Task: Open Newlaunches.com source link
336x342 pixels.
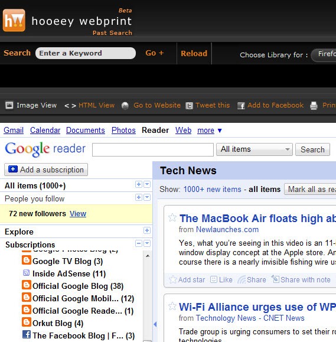Action: pos(227,230)
